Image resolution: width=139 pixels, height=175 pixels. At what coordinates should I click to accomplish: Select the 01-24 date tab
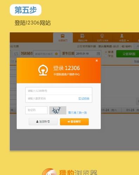109,110
